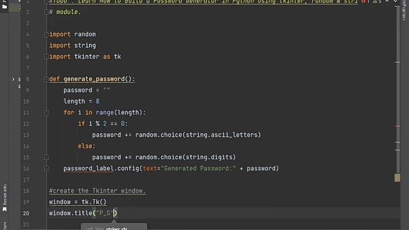
Task: Expand the project tree chevron beside line 8
Action: click(x=13, y=79)
